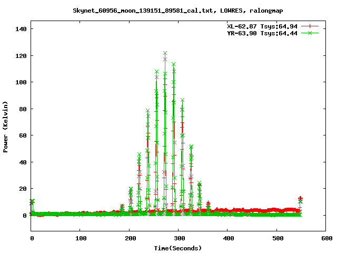This screenshot has width=337, height=253.
Task: Click the 100 tick label on the x-axis
Action: [81, 239]
